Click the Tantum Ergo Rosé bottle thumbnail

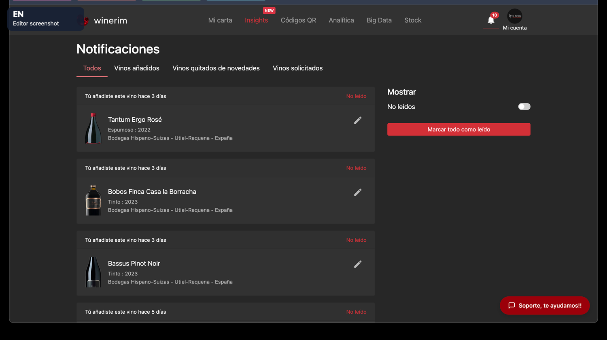point(93,129)
